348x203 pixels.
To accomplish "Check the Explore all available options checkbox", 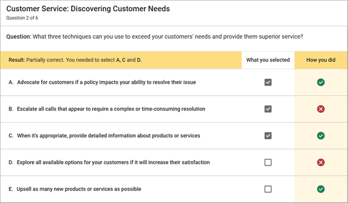I will 268,162.
